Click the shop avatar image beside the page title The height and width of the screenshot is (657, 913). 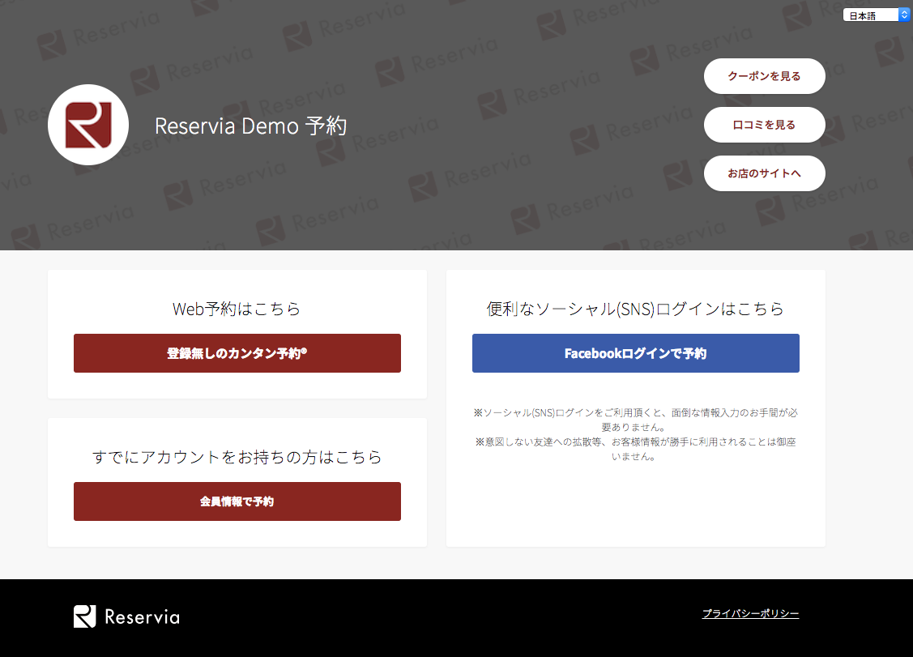pyautogui.click(x=88, y=125)
